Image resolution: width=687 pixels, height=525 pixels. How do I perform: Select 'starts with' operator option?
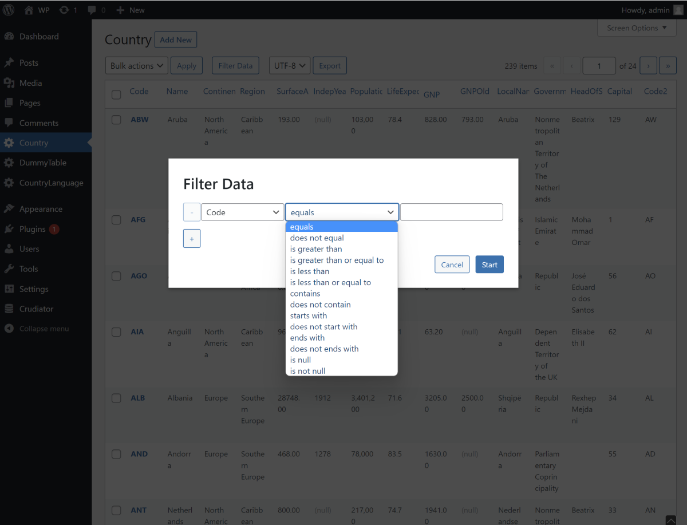(x=342, y=315)
